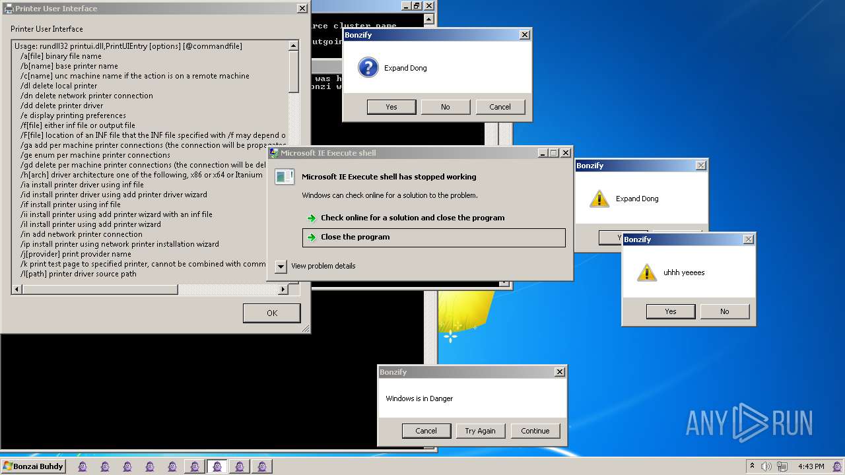
Task: Click the '/in add network printer connection' line
Action: [x=81, y=234]
